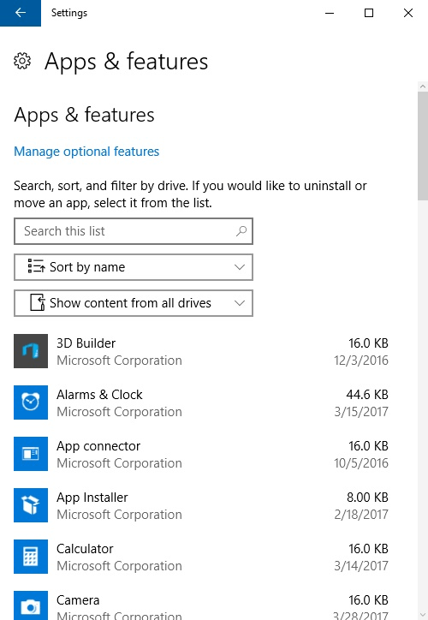Select the Alarms & Clock app icon
Screen dimensions: 428x620
(x=31, y=402)
